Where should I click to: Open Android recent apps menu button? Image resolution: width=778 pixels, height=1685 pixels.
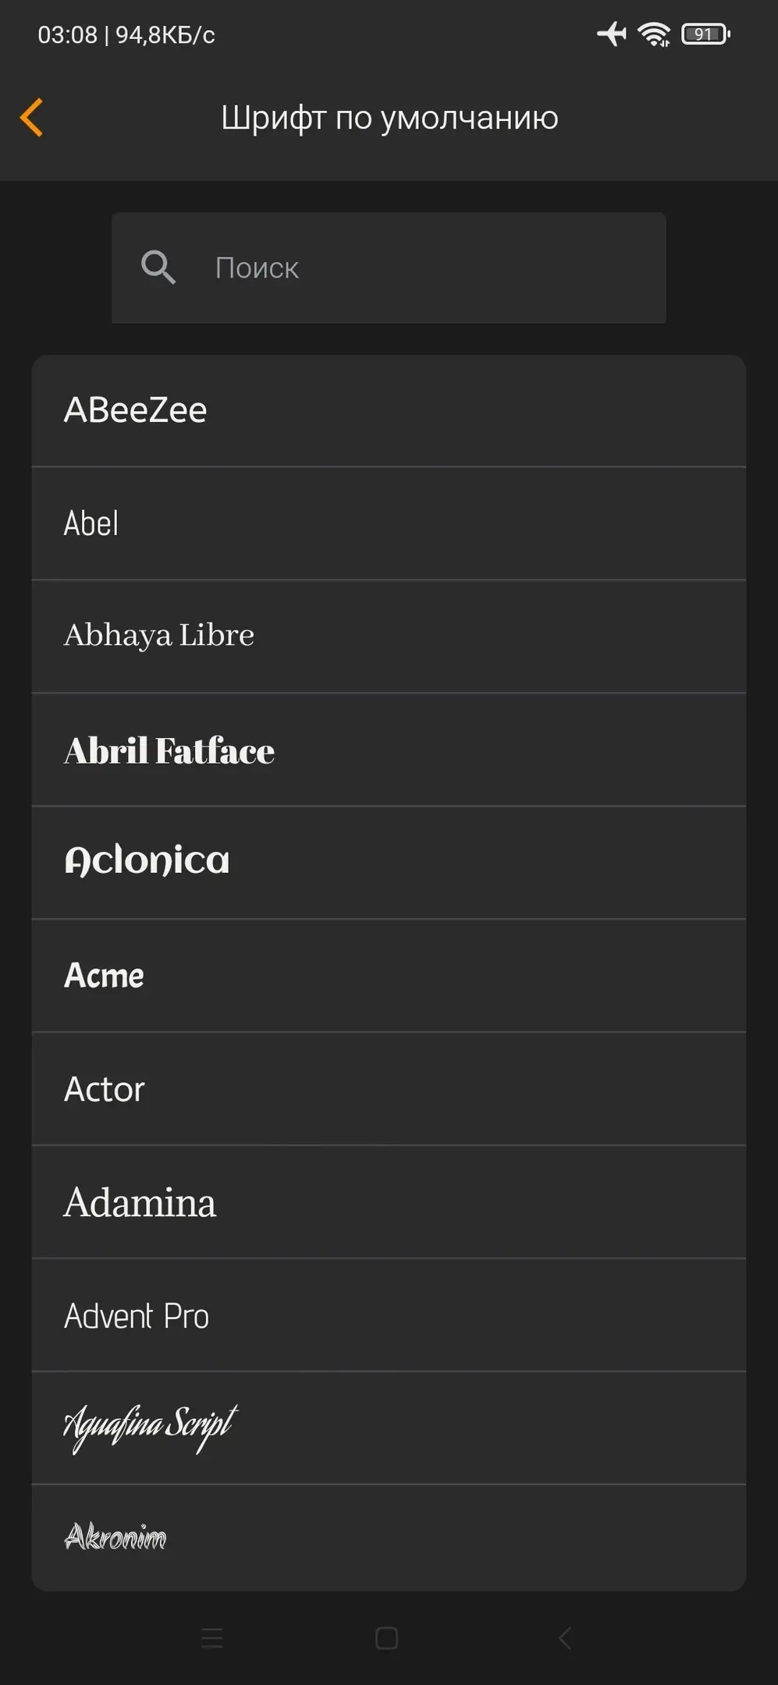pos(211,1637)
